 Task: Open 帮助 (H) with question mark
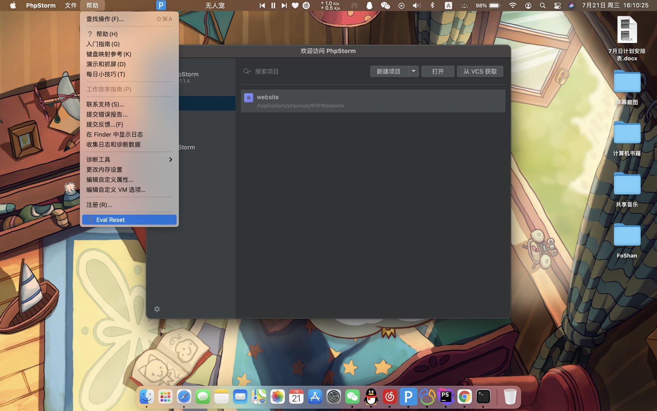pos(129,34)
